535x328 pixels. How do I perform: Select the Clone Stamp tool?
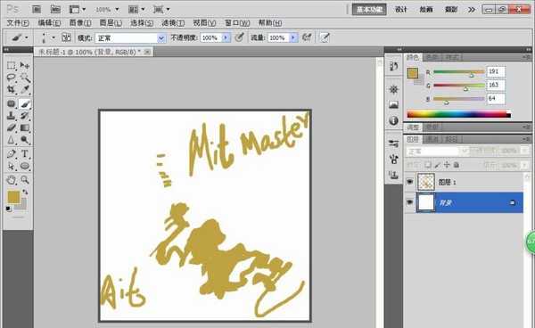coord(12,116)
